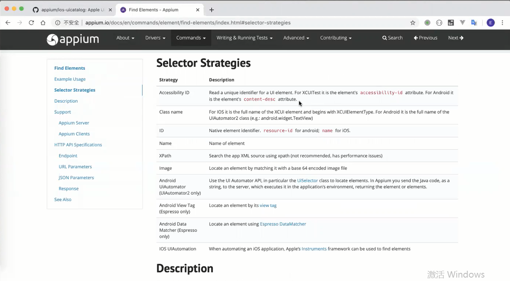The width and height of the screenshot is (510, 281).
Task: Click the site security info icon
Action: pyautogui.click(x=57, y=23)
